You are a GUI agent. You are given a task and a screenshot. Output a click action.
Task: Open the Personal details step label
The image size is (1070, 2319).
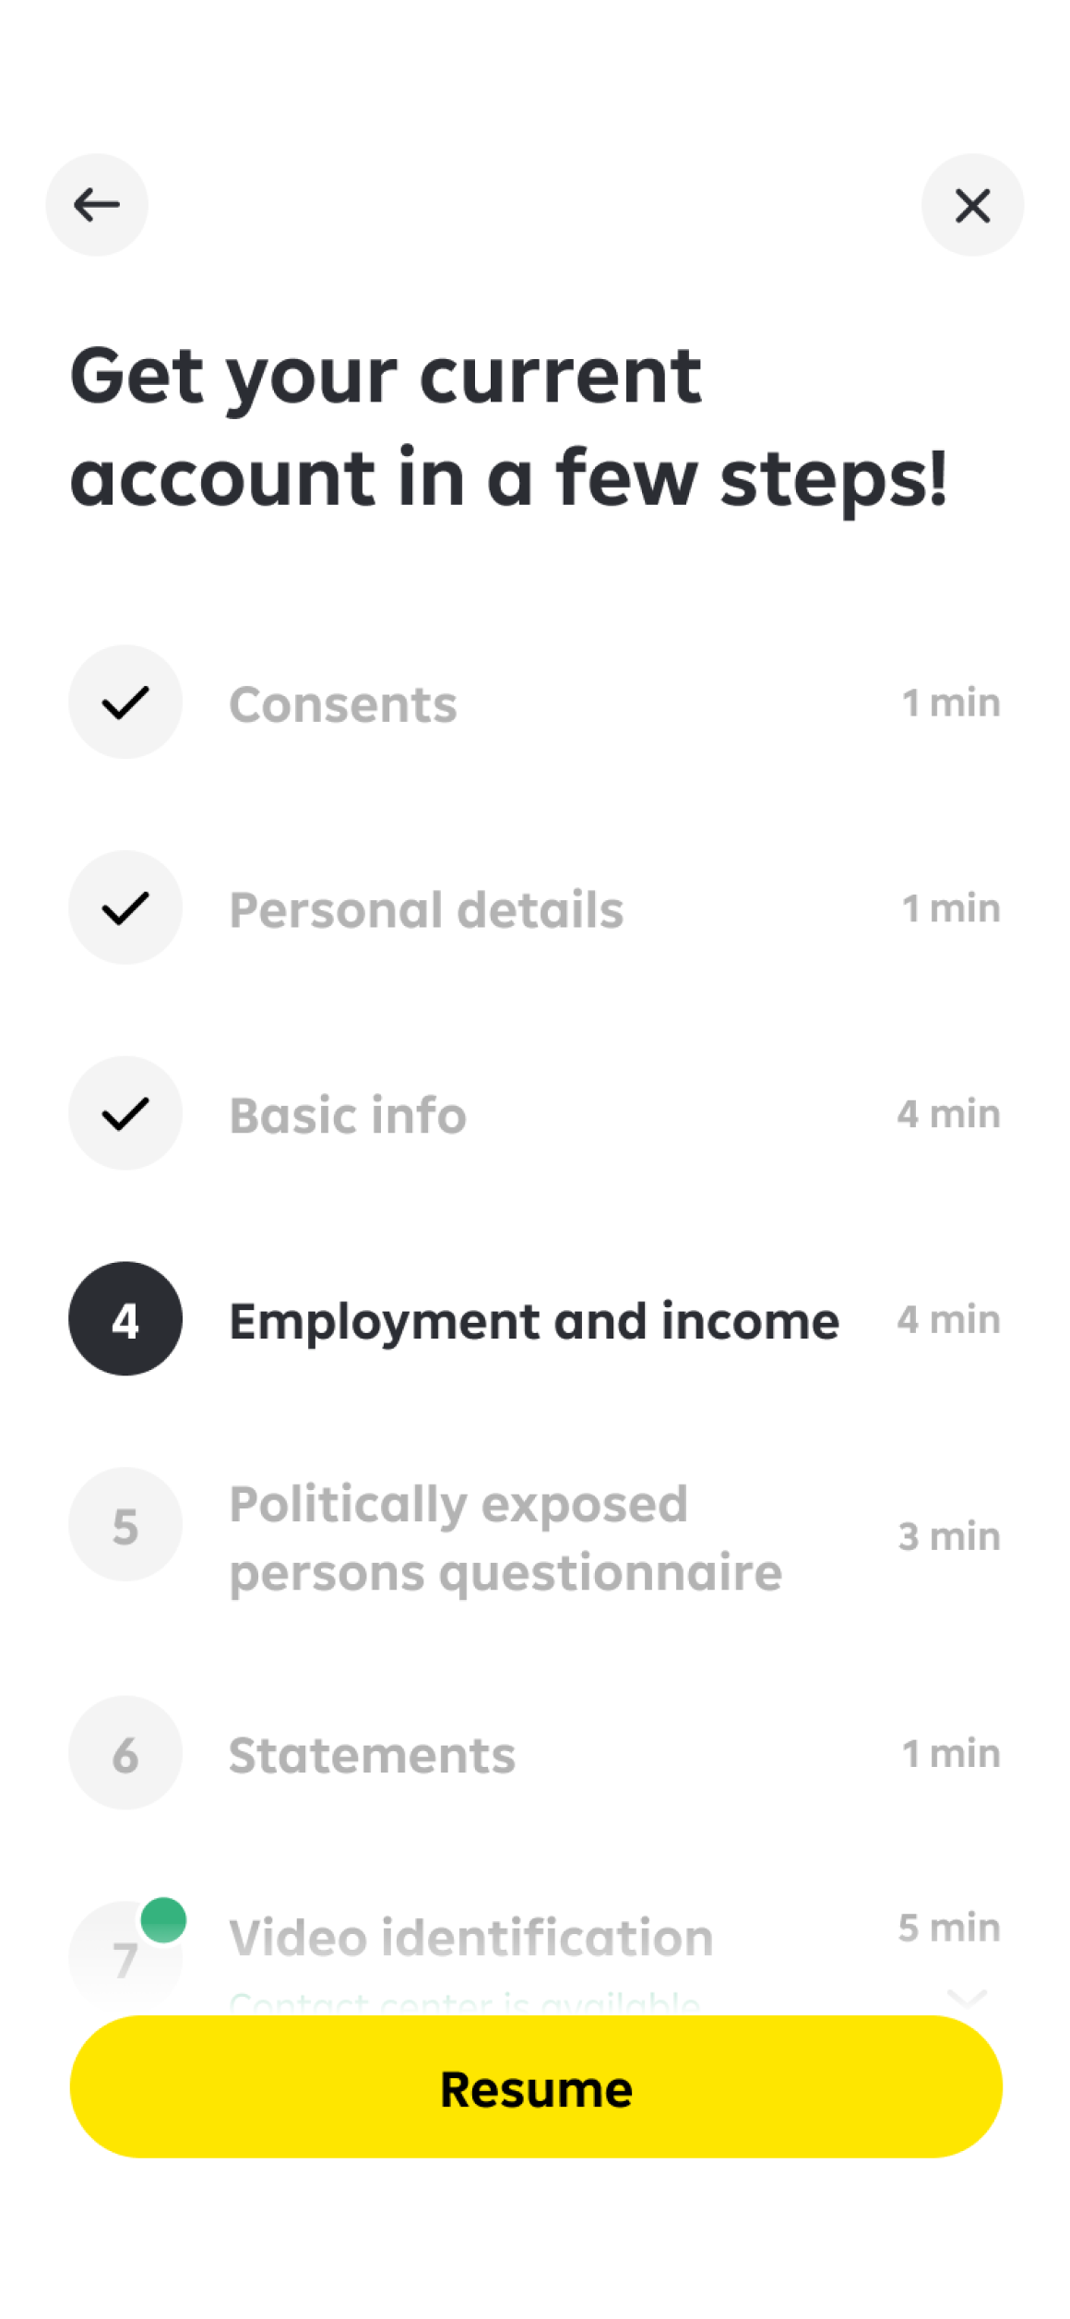click(x=426, y=910)
